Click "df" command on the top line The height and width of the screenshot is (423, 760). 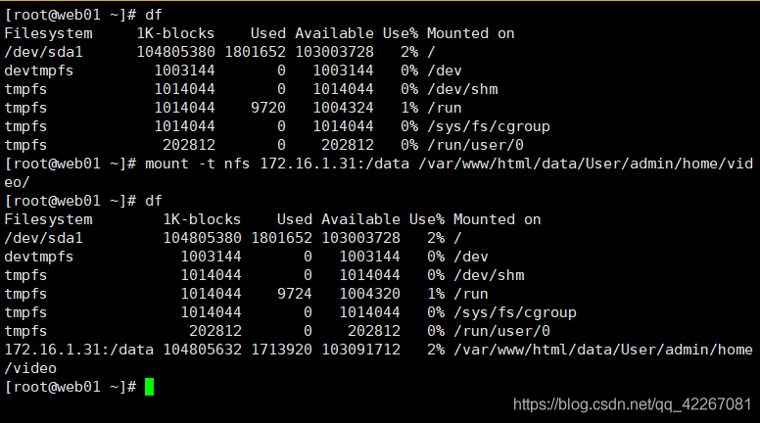pos(154,15)
